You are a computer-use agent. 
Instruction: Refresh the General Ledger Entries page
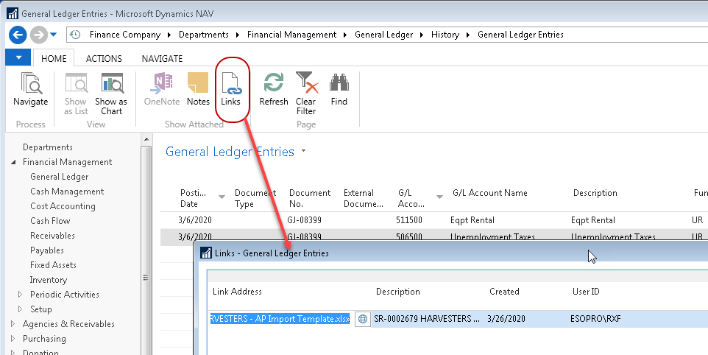[274, 90]
